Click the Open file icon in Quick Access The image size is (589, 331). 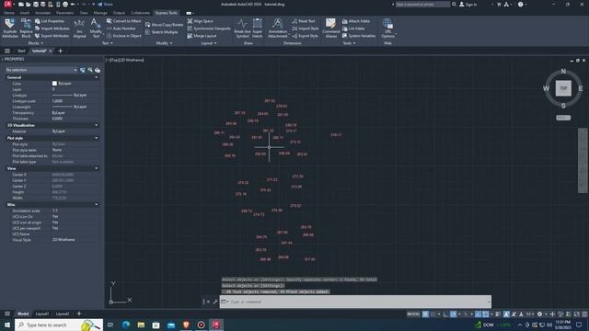pyautogui.click(x=29, y=5)
